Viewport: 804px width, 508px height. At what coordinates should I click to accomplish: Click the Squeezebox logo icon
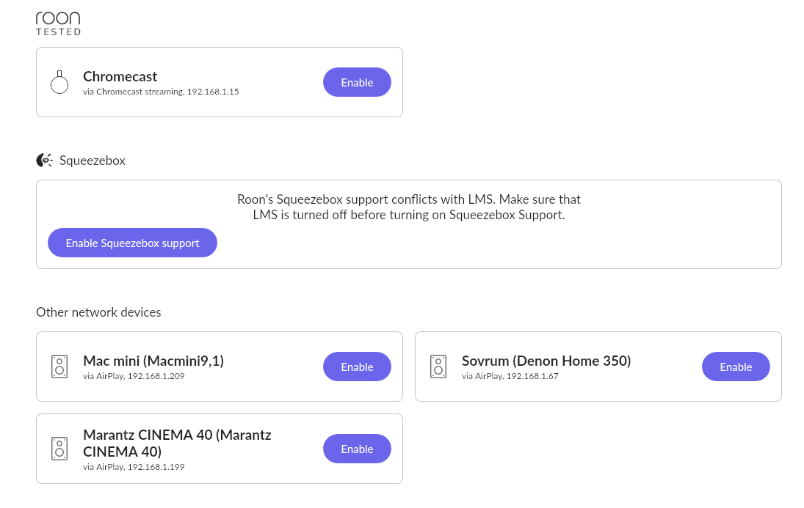pos(45,161)
